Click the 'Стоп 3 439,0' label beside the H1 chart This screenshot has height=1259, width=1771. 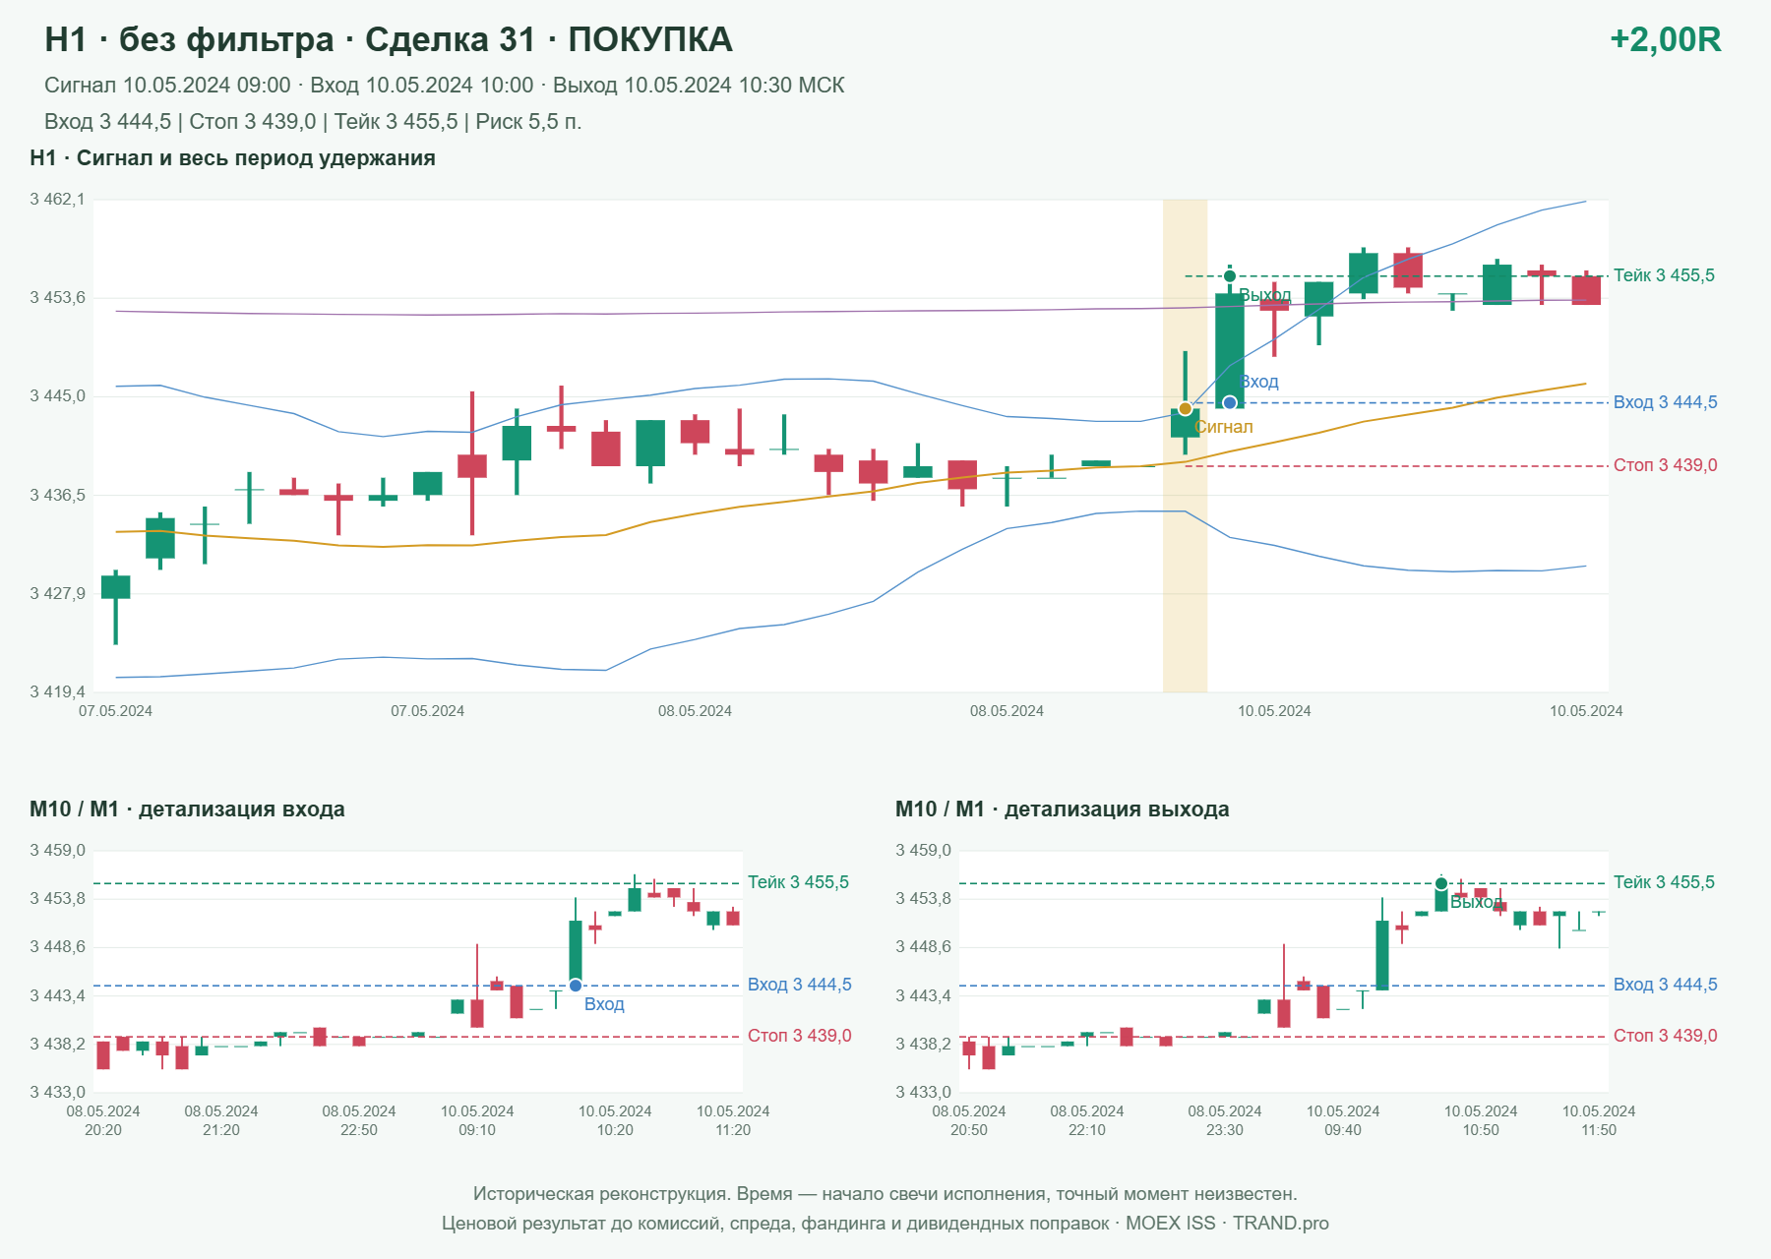tap(1666, 465)
